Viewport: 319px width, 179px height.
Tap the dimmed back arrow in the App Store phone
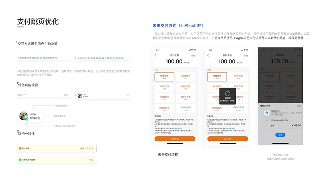[261, 55]
